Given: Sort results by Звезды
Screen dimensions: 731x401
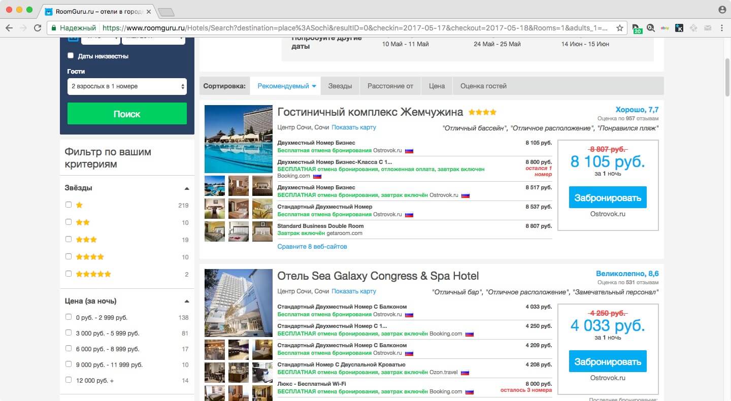Looking at the screenshot, I should click(x=340, y=86).
